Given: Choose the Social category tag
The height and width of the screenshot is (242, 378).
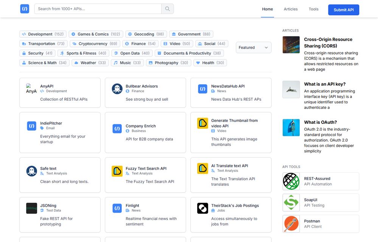Looking at the screenshot, I should click(212, 44).
